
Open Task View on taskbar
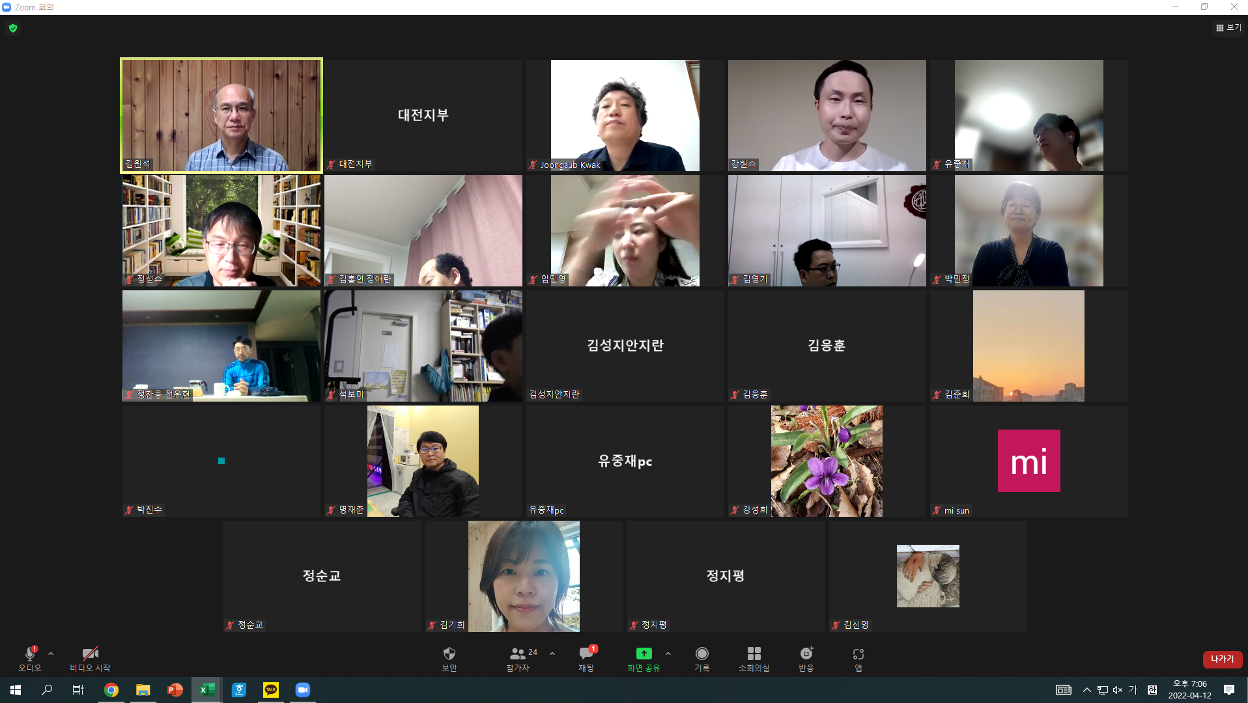coord(78,690)
